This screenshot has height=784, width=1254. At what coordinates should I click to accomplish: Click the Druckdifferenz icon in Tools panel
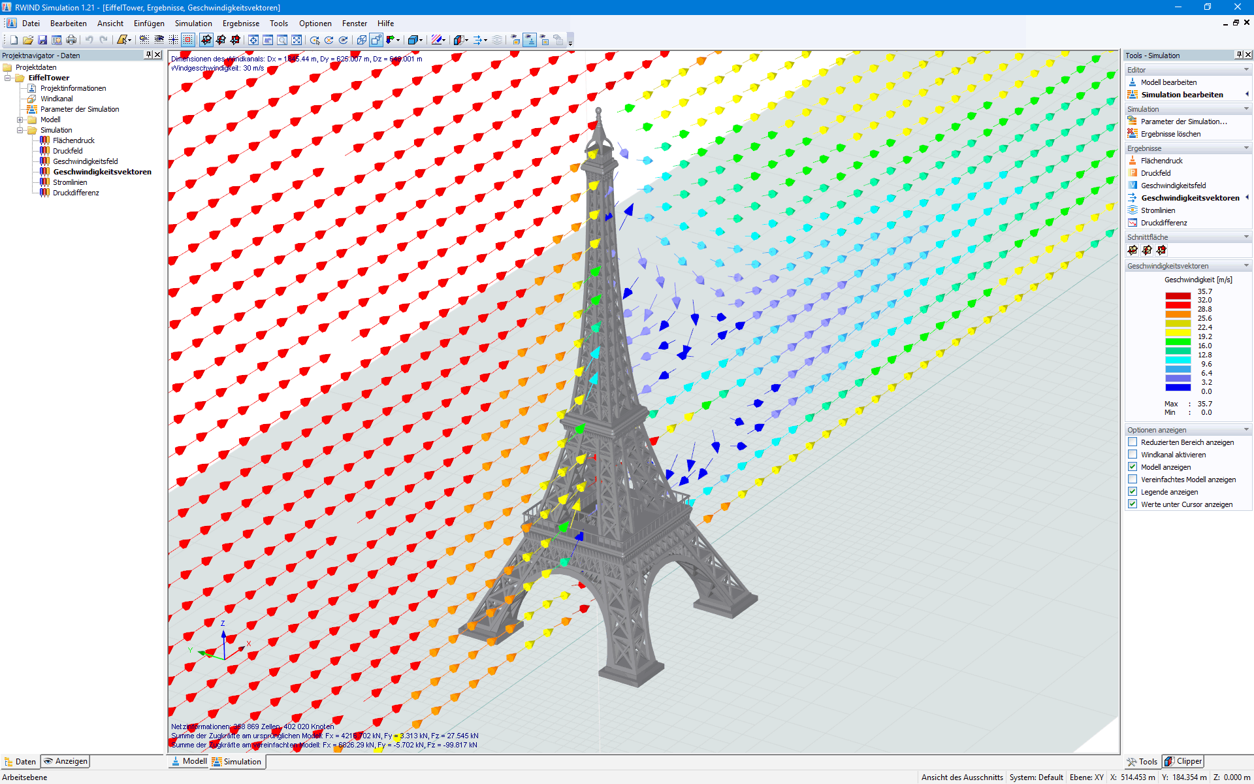pos(1133,223)
